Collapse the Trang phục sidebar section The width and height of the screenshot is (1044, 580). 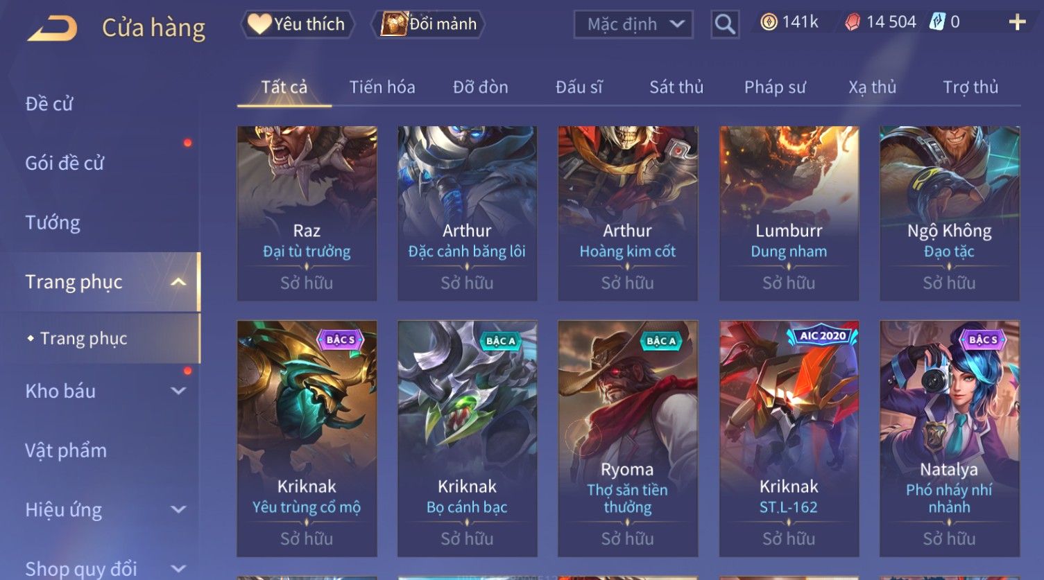coord(178,282)
